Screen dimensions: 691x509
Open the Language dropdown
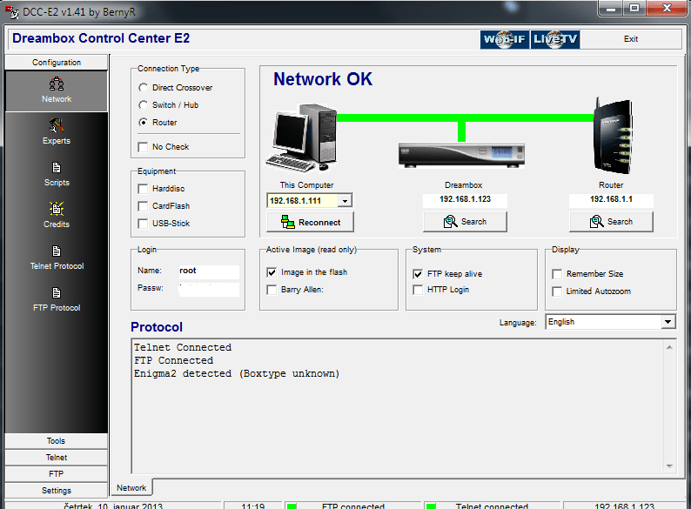(x=668, y=322)
